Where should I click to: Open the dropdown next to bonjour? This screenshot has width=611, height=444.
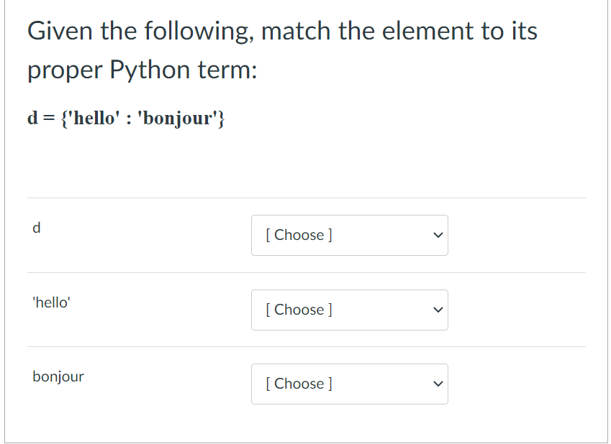[349, 384]
